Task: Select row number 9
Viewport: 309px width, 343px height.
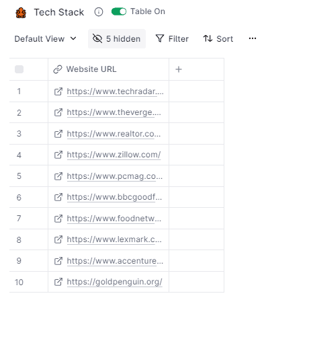Action: 19,261
